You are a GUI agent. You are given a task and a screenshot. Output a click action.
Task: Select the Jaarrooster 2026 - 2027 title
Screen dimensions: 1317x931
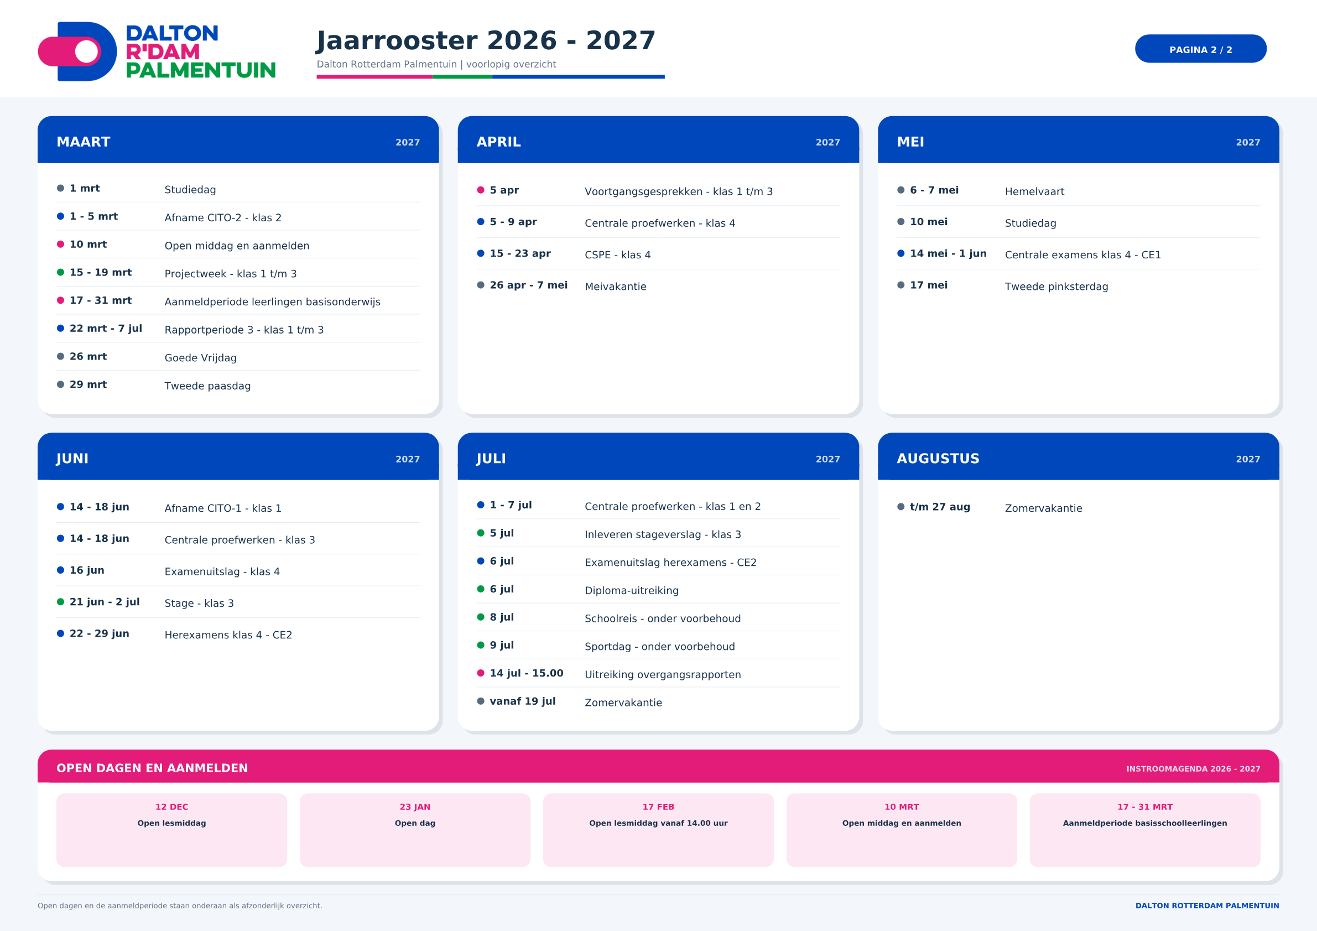486,41
